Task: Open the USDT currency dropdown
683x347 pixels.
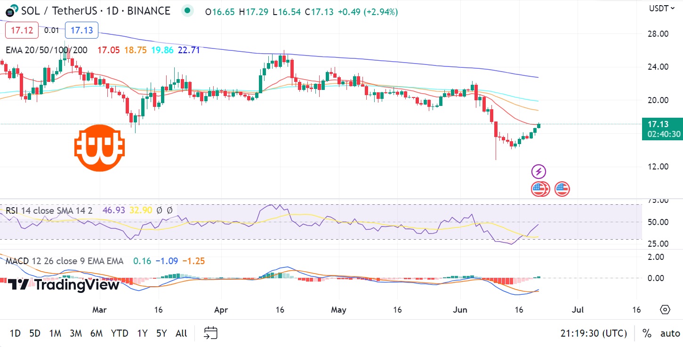Action: tap(662, 8)
